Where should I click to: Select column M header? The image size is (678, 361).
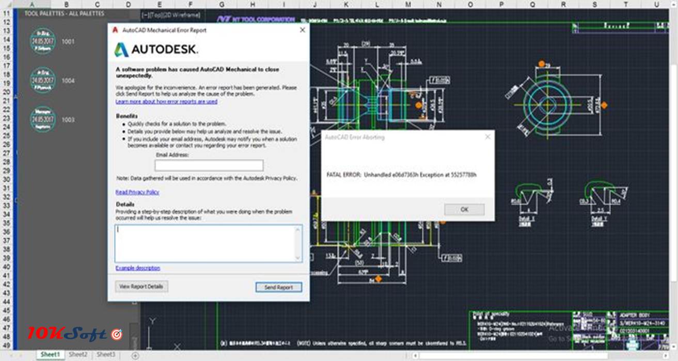(408, 4)
